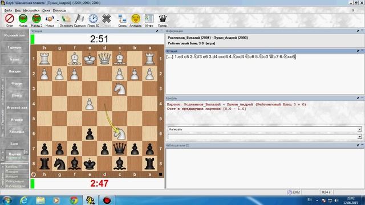Resign using the Сдаться flag icon
The height and width of the screenshot is (205, 365).
pyautogui.click(x=80, y=19)
